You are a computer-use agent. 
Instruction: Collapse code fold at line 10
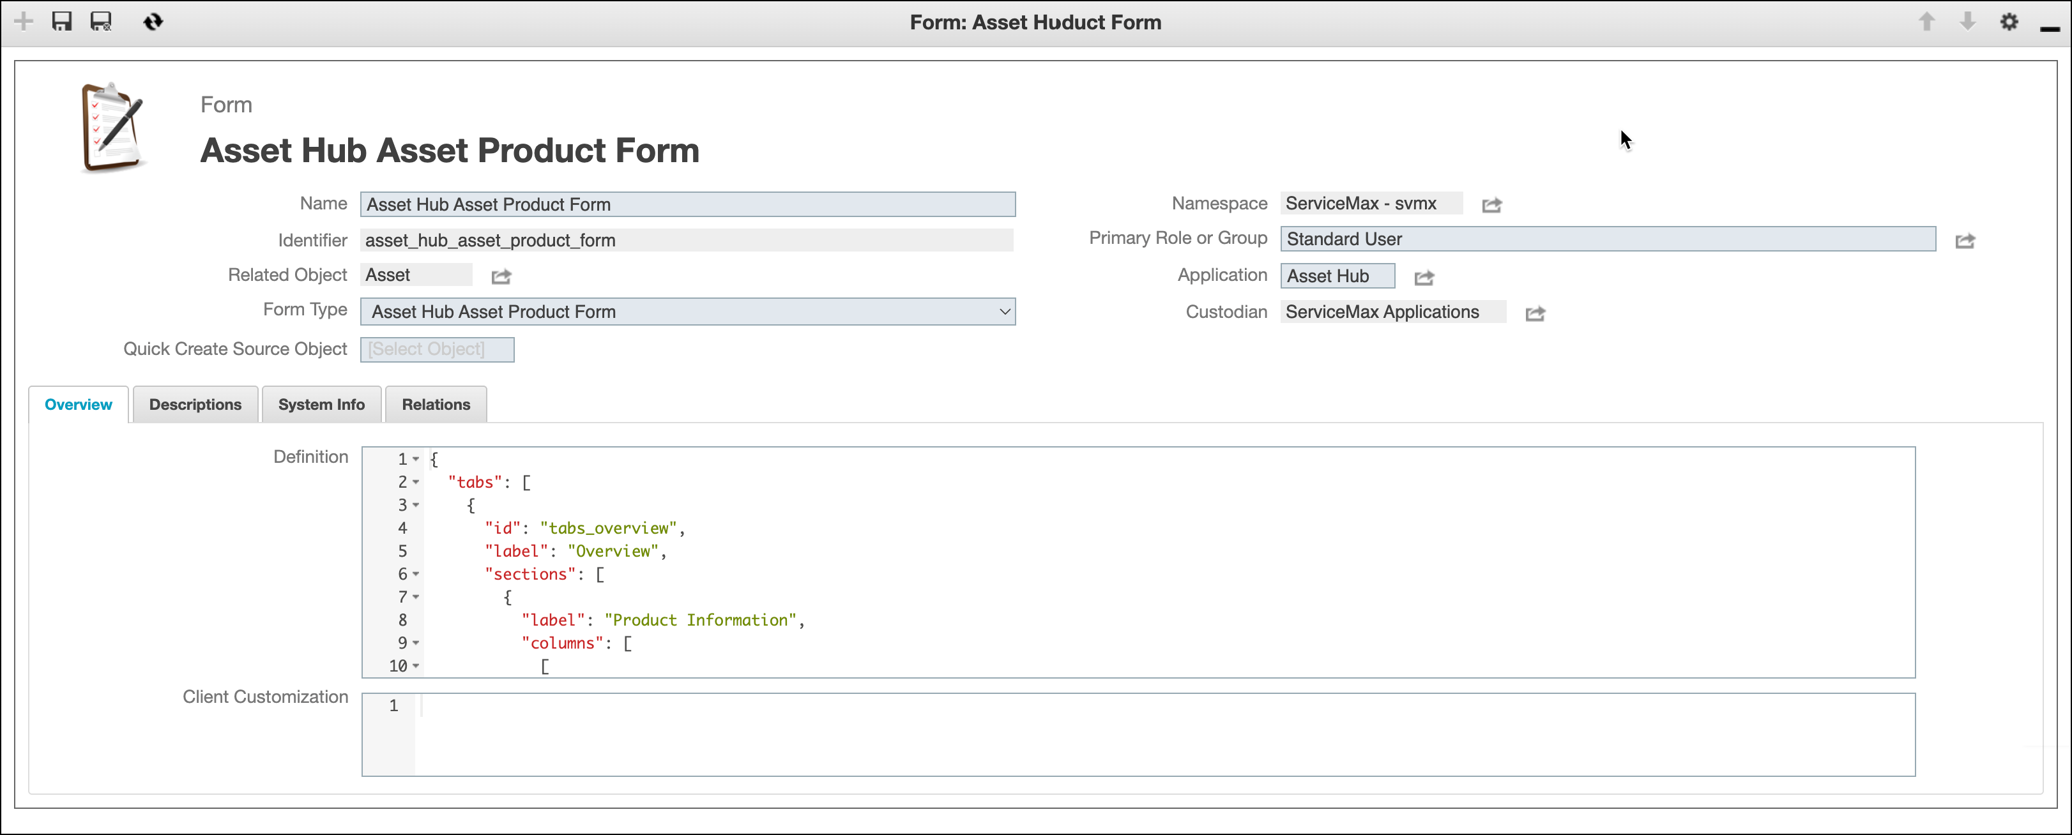[416, 665]
